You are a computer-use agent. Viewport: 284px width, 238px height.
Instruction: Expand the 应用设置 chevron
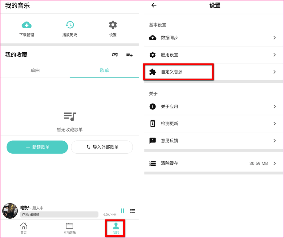point(274,55)
